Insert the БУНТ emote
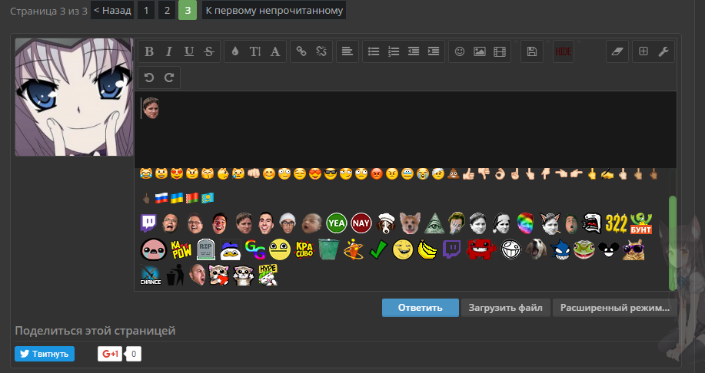Screen dimensions: 705x373 (641, 223)
